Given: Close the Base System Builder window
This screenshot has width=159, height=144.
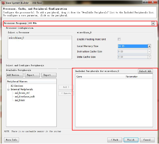Looking at the screenshot, I should point(153,2).
